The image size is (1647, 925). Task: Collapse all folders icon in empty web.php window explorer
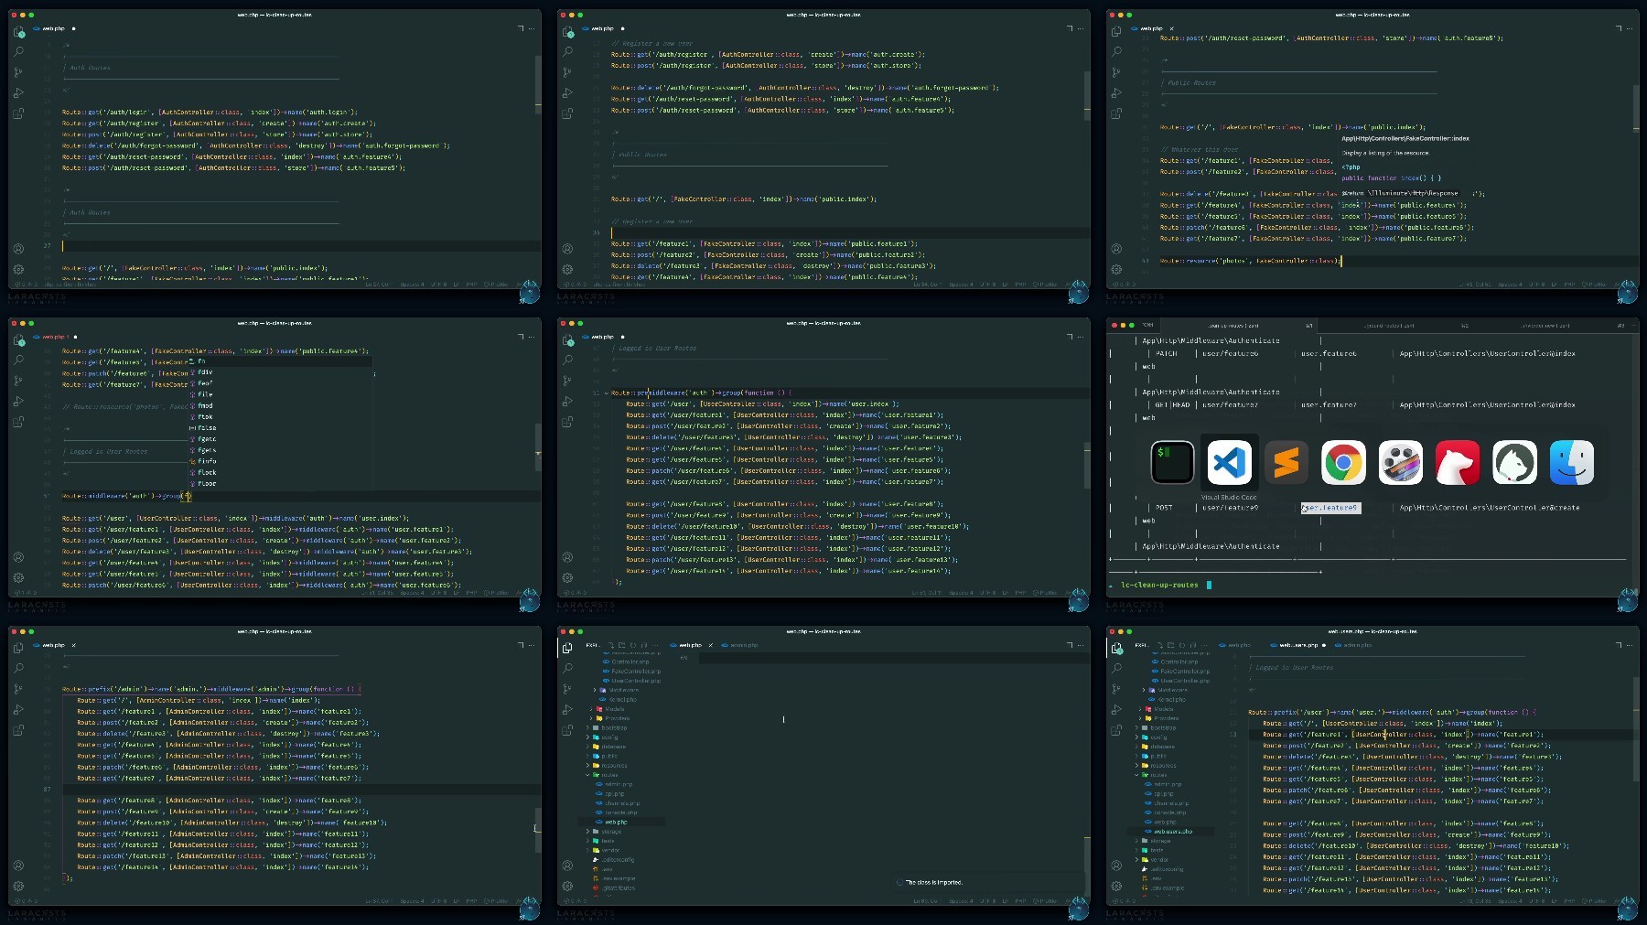pos(644,645)
